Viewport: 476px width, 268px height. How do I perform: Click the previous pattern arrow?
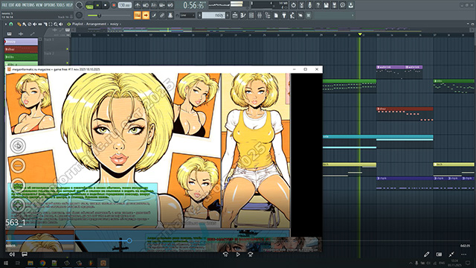(x=200, y=15)
